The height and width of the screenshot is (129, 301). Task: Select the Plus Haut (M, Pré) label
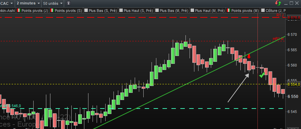(x=210, y=11)
